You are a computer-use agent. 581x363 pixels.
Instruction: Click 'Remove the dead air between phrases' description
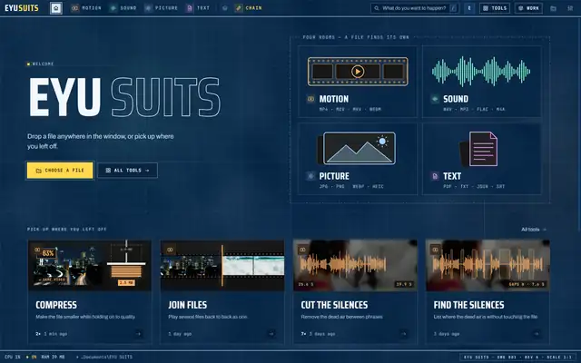coord(341,317)
